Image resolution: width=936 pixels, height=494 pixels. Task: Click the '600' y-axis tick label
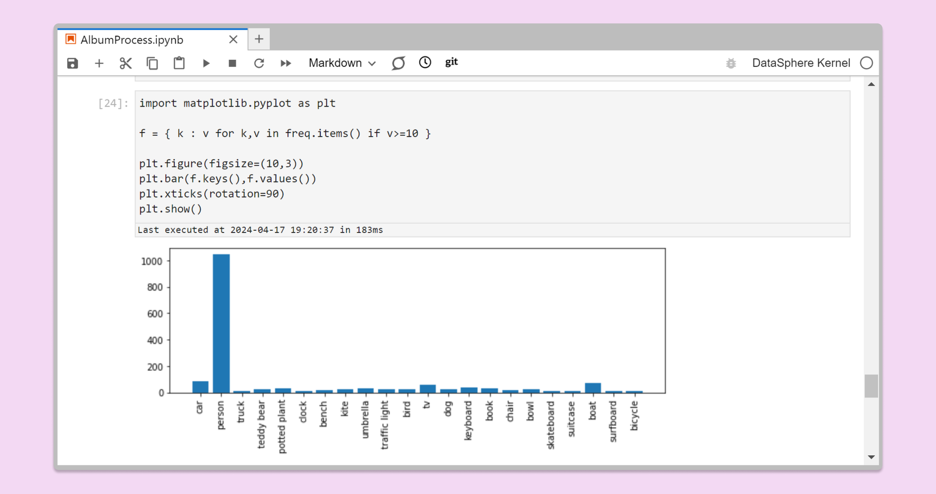coord(155,314)
